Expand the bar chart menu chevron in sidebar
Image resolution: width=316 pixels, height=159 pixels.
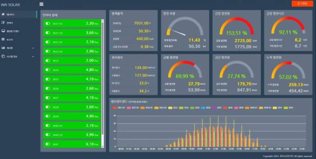click(x=33, y=48)
